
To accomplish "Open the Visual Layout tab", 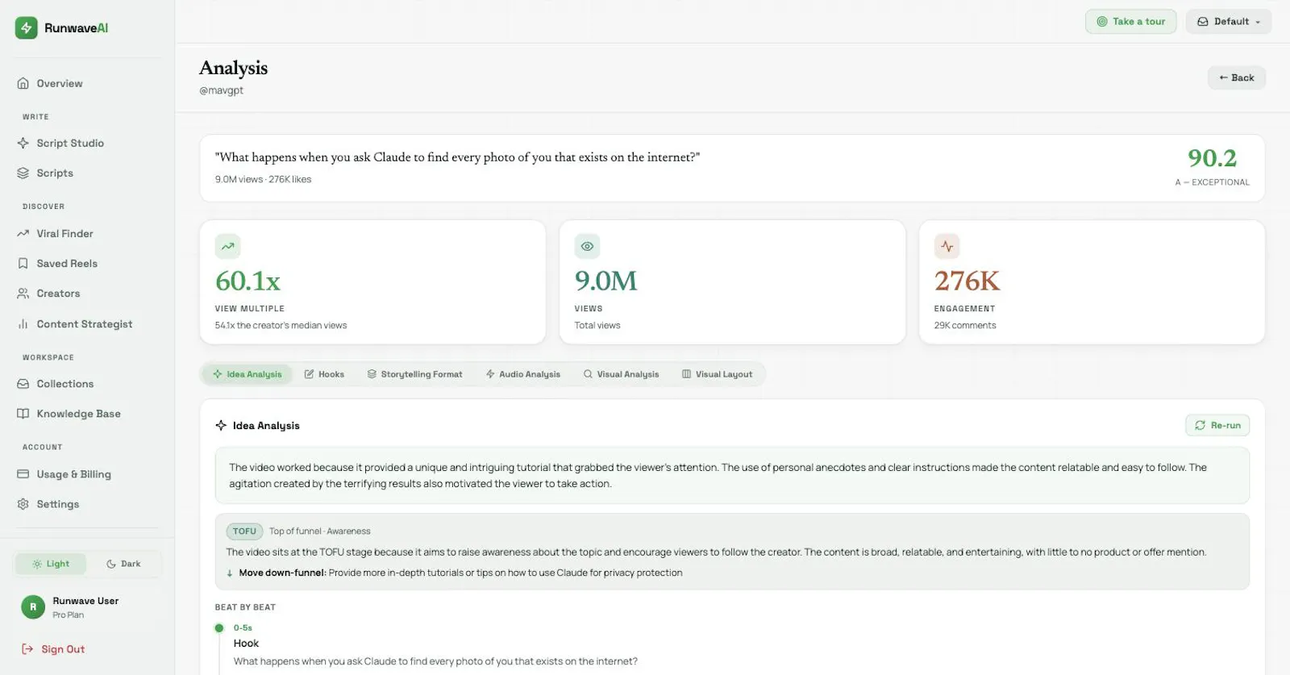I will click(718, 374).
